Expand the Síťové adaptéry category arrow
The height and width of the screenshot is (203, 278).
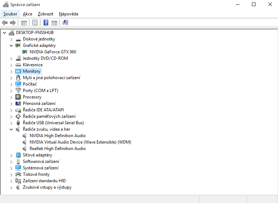[x=11, y=155]
